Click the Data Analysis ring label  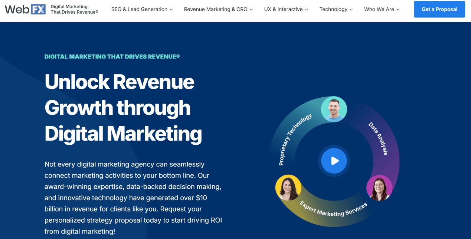378,138
